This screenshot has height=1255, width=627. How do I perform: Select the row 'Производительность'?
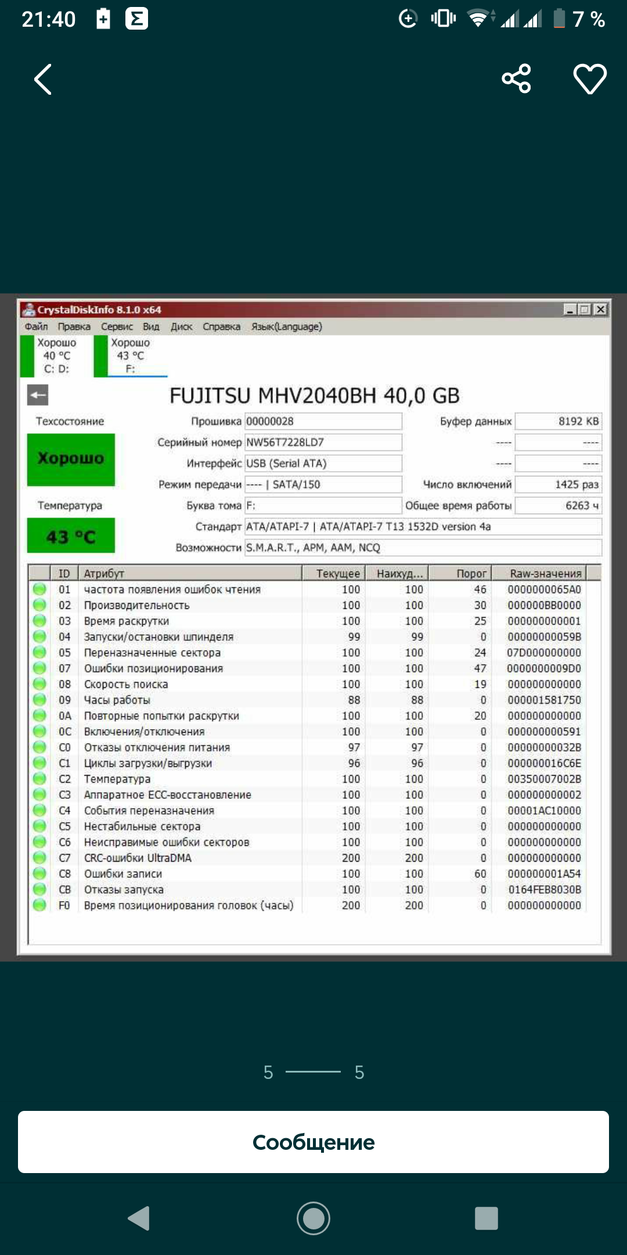point(308,605)
